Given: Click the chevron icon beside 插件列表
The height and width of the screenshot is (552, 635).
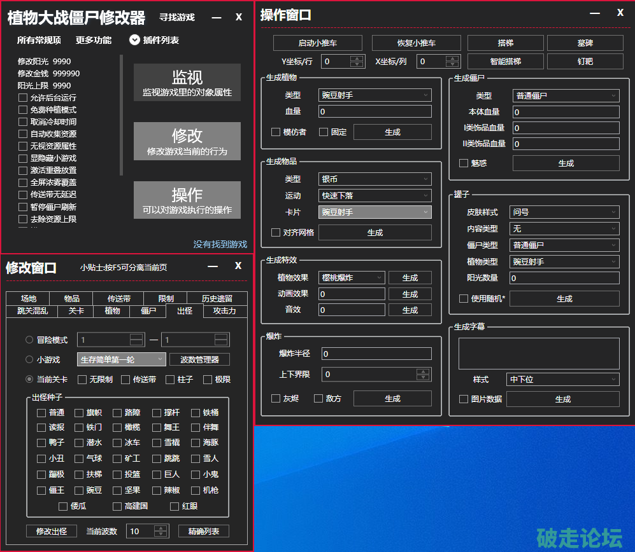Looking at the screenshot, I should pos(134,40).
